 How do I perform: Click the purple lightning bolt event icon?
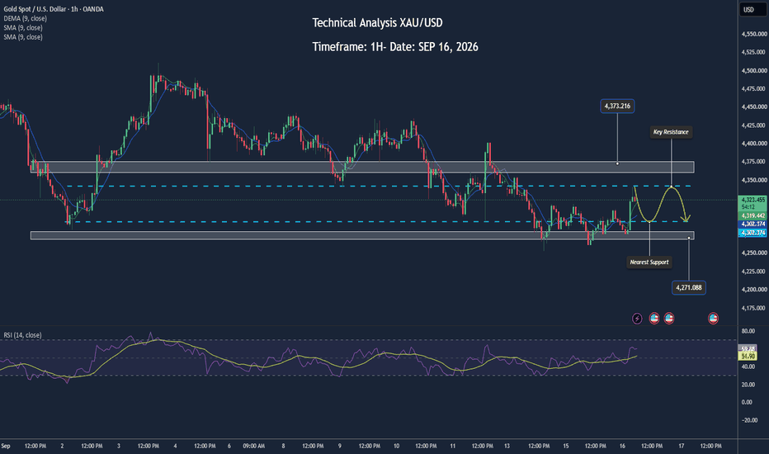coord(637,319)
